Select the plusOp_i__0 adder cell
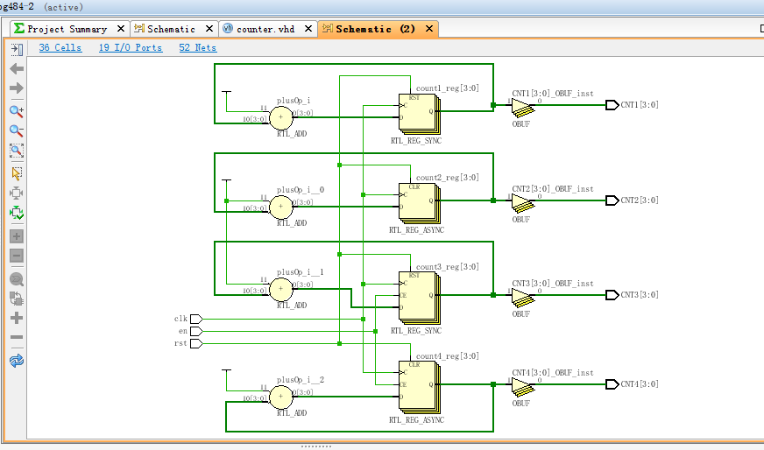 (x=281, y=207)
